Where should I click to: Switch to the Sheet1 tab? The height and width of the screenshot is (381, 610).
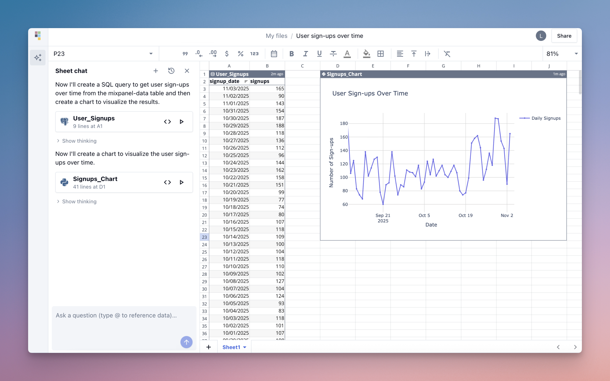pyautogui.click(x=231, y=347)
